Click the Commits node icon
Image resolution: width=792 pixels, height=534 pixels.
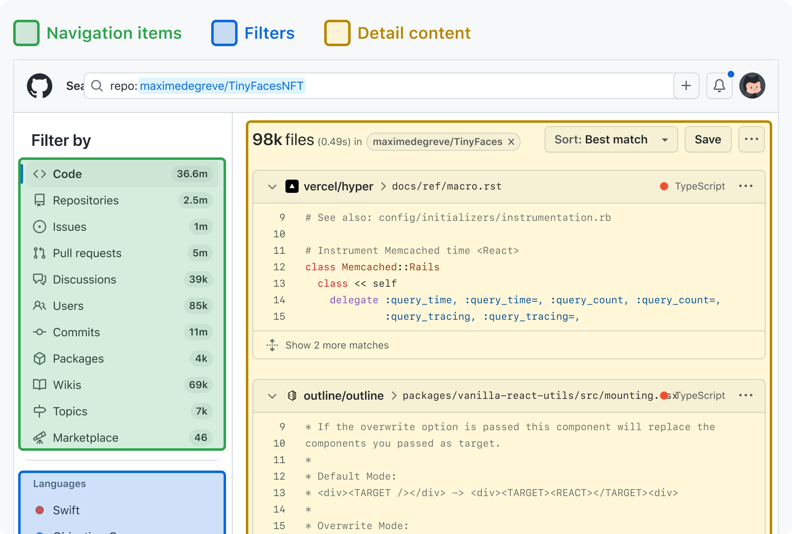coord(40,332)
